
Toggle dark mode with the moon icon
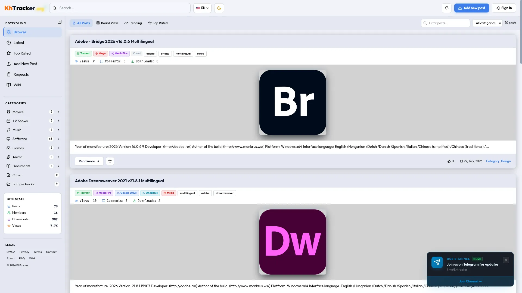coord(219,8)
